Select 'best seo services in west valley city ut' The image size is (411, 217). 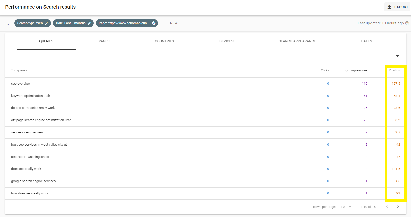pyautogui.click(x=39, y=145)
